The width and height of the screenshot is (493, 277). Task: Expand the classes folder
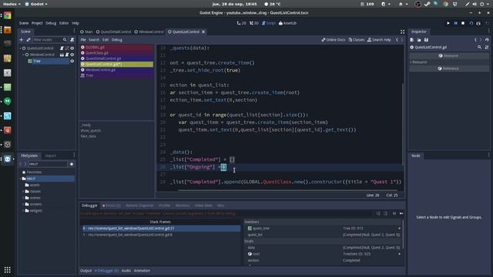[24, 192]
